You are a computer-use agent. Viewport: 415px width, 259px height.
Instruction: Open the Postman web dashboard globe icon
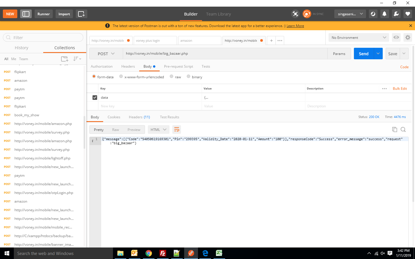coord(373,14)
